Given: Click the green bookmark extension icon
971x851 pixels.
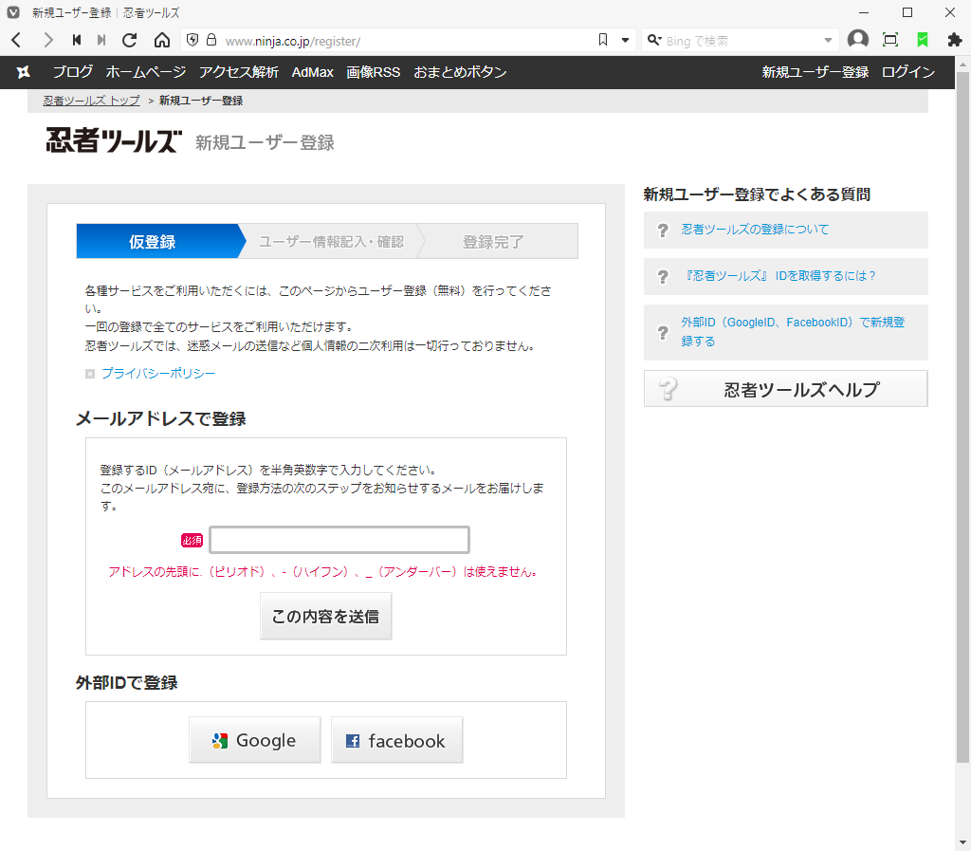Looking at the screenshot, I should coord(922,40).
